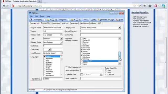Check the WinServer checkbox
The height and width of the screenshot is (94, 168).
coord(82,57)
